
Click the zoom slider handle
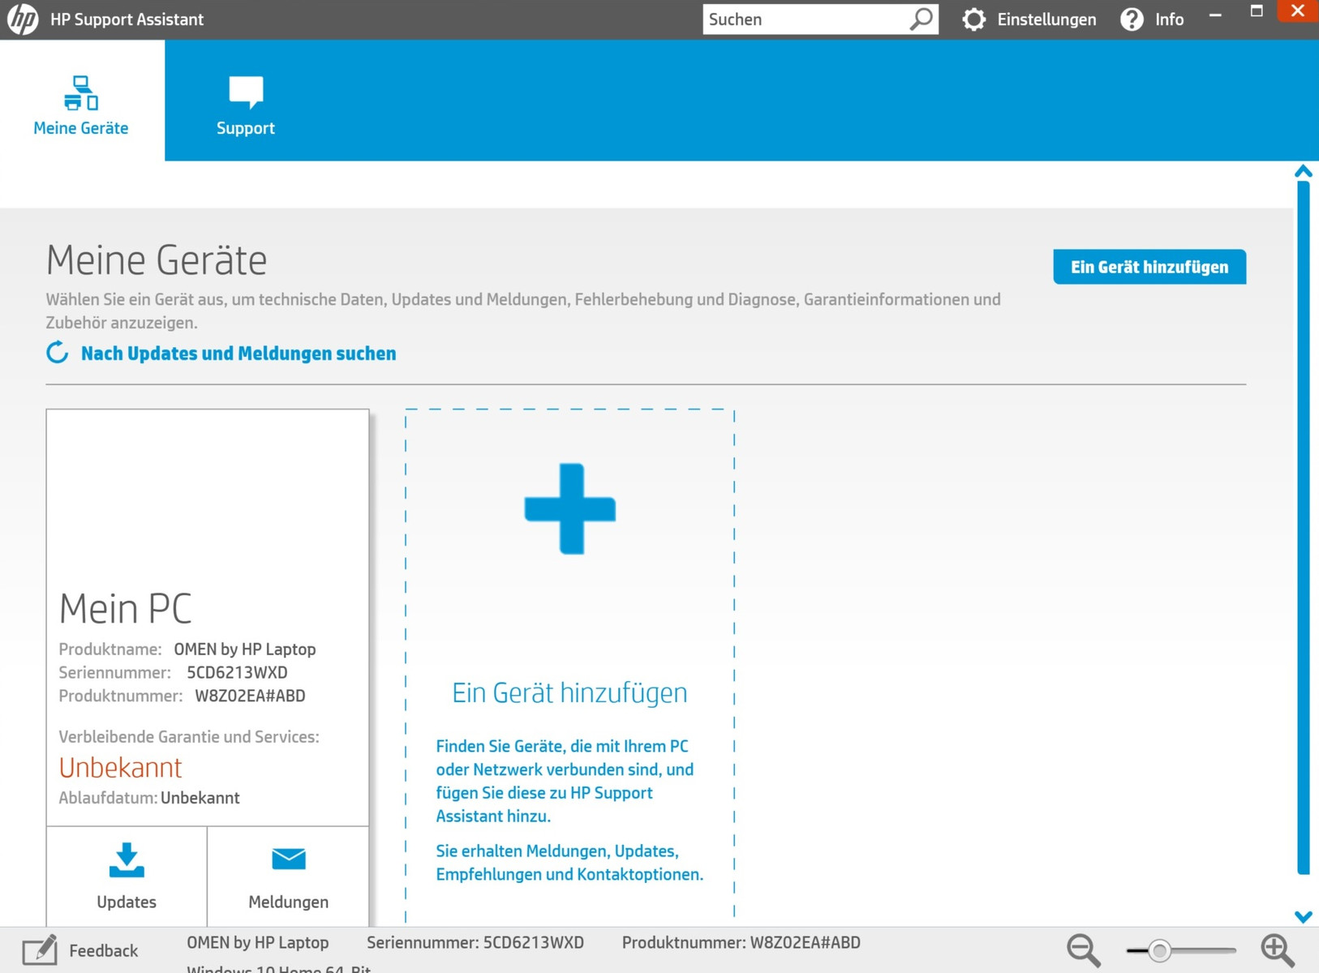click(1160, 950)
